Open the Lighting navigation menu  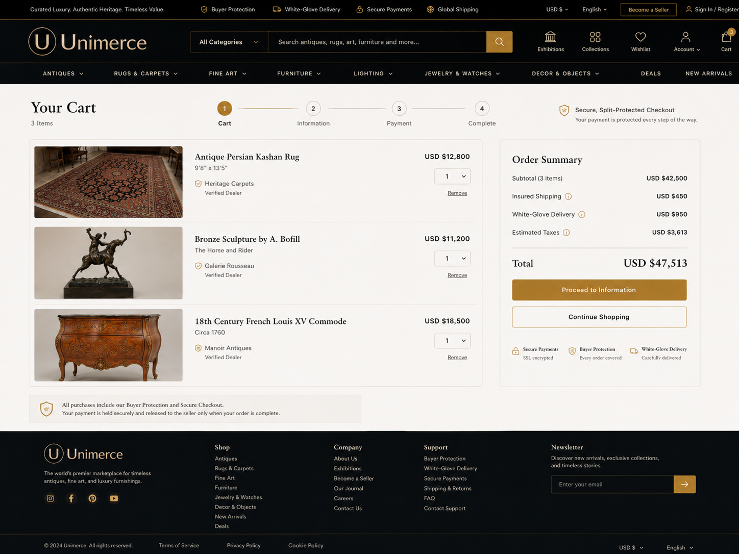[373, 73]
